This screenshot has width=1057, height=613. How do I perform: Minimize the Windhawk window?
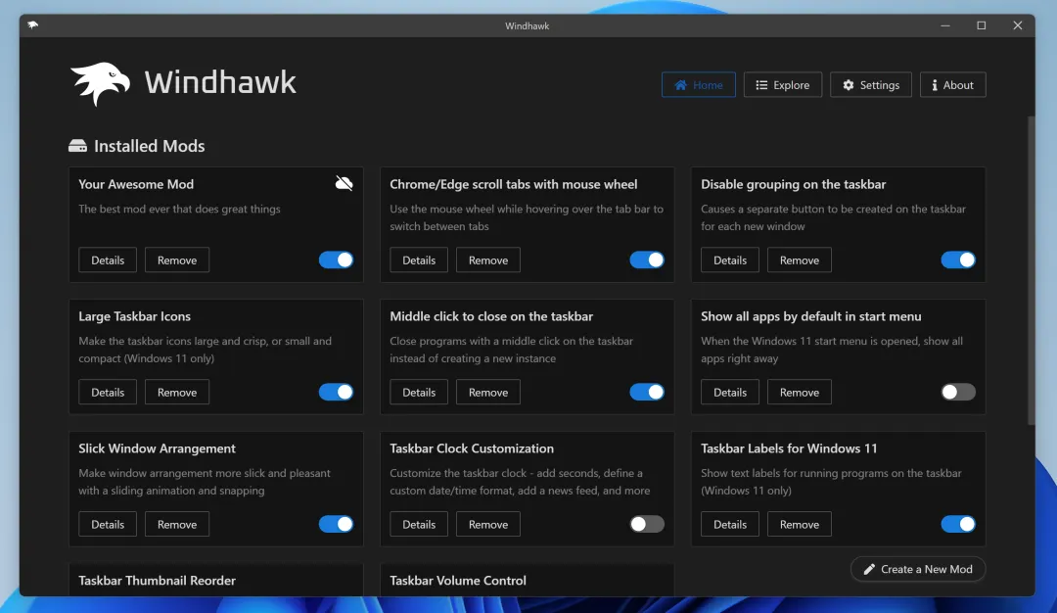[945, 25]
